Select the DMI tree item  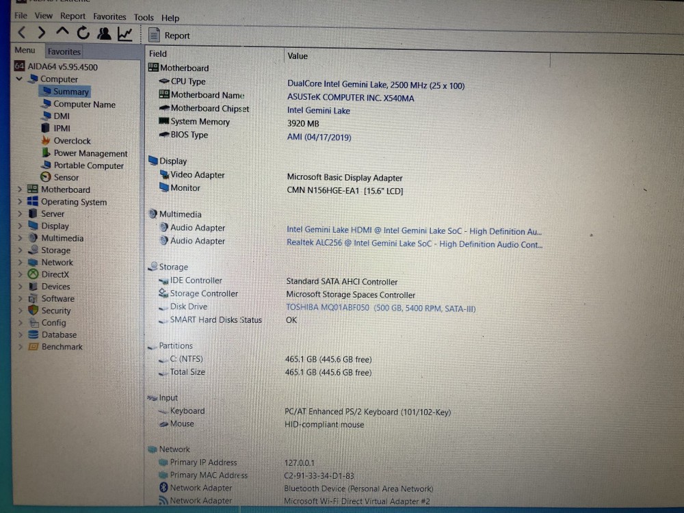[56, 116]
